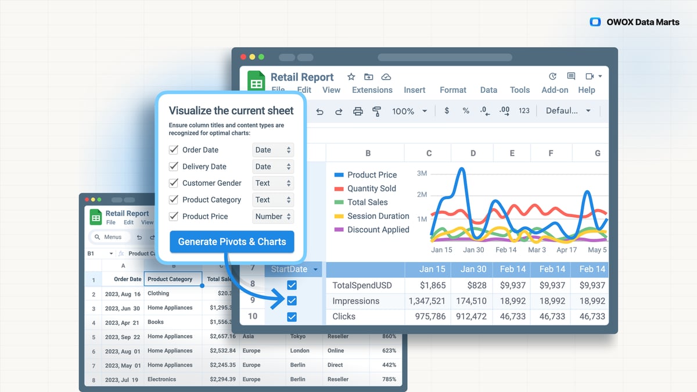Redo using front window toolbar arrow

click(x=339, y=111)
